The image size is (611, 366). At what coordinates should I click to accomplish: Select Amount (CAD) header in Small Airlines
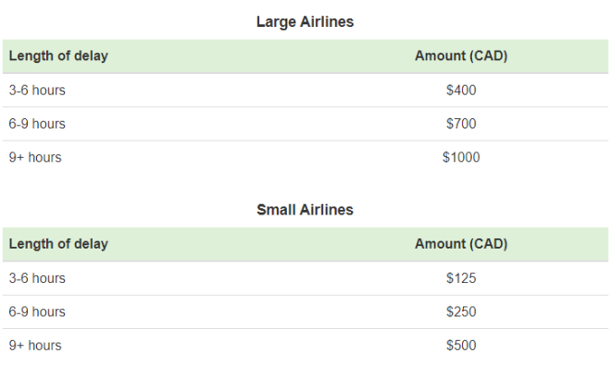pyautogui.click(x=461, y=244)
